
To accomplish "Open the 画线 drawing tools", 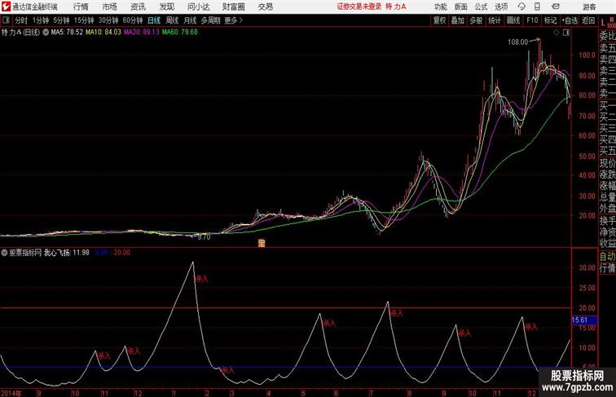I will click(513, 20).
